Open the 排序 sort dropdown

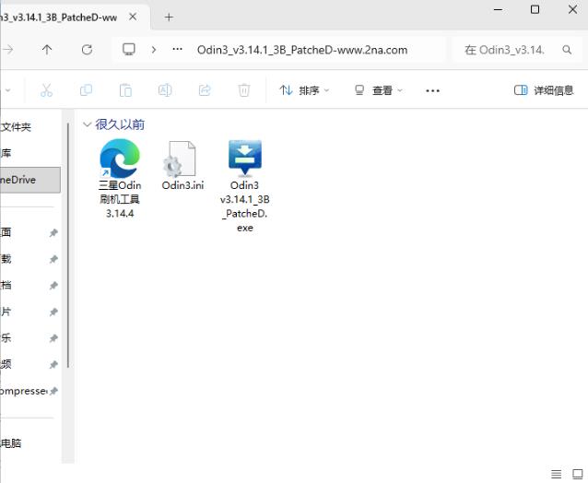click(x=304, y=90)
